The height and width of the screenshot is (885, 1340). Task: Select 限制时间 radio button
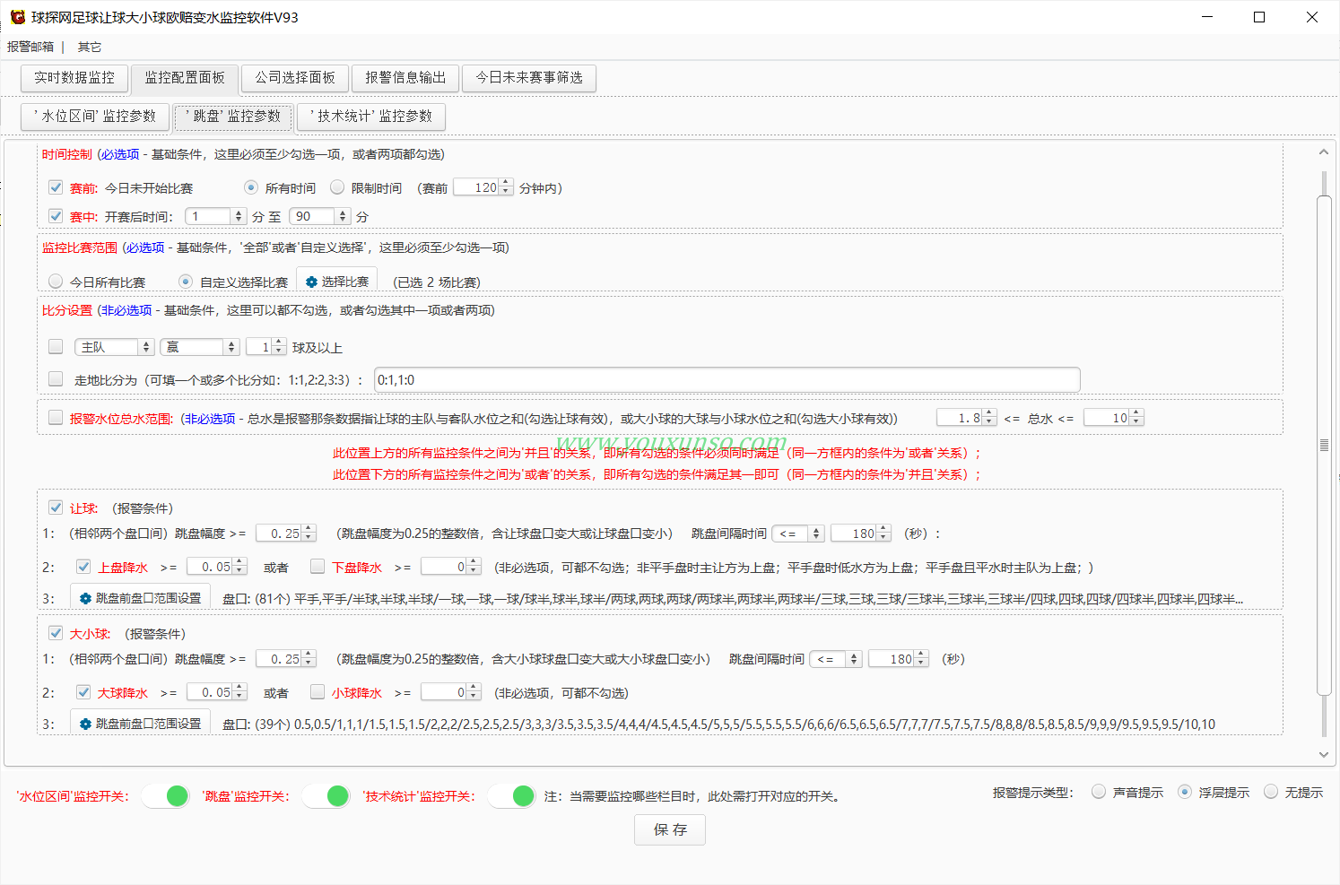pyautogui.click(x=337, y=187)
